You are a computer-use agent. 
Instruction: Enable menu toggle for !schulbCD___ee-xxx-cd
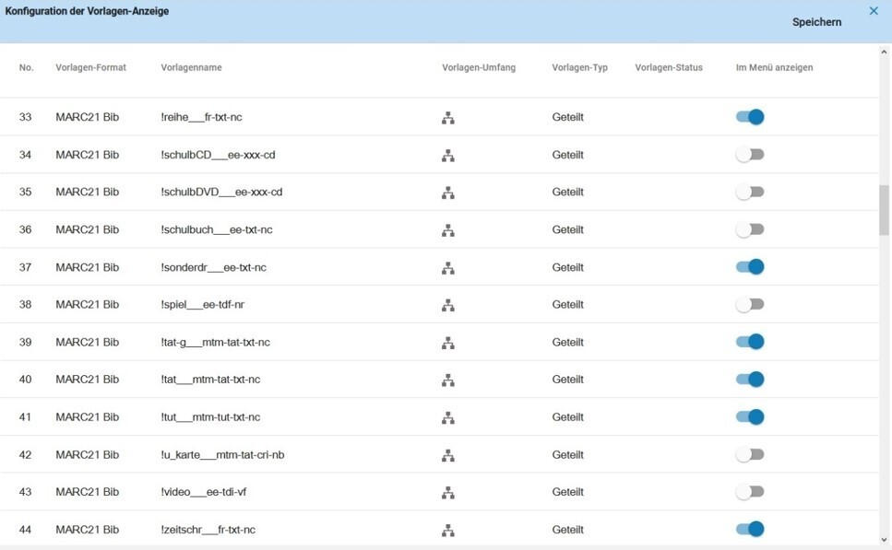(750, 155)
